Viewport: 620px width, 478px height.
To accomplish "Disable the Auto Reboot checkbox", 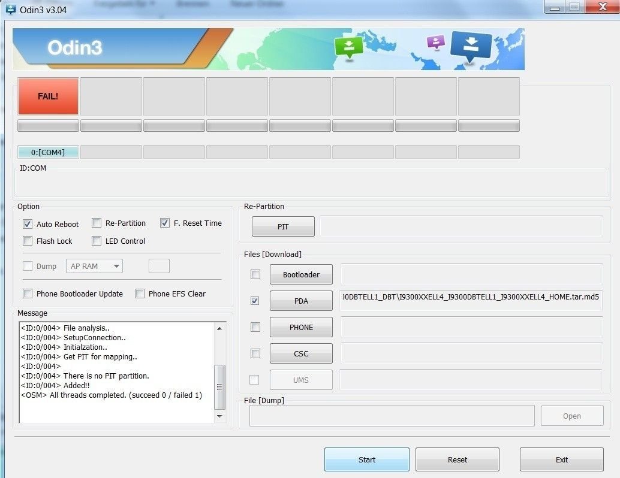I will (x=28, y=224).
